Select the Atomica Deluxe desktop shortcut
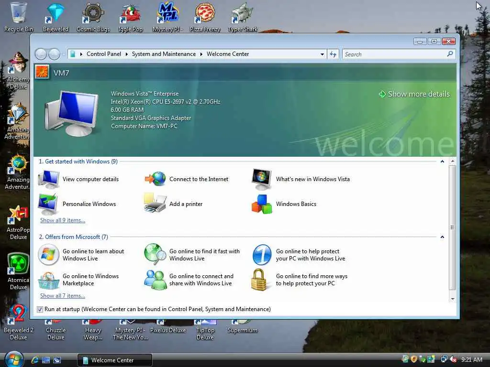 tap(18, 271)
